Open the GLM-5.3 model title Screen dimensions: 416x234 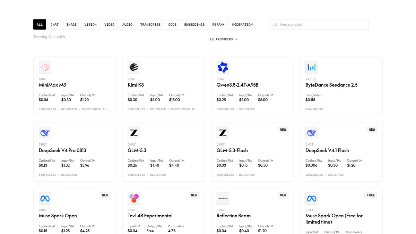[137, 150]
